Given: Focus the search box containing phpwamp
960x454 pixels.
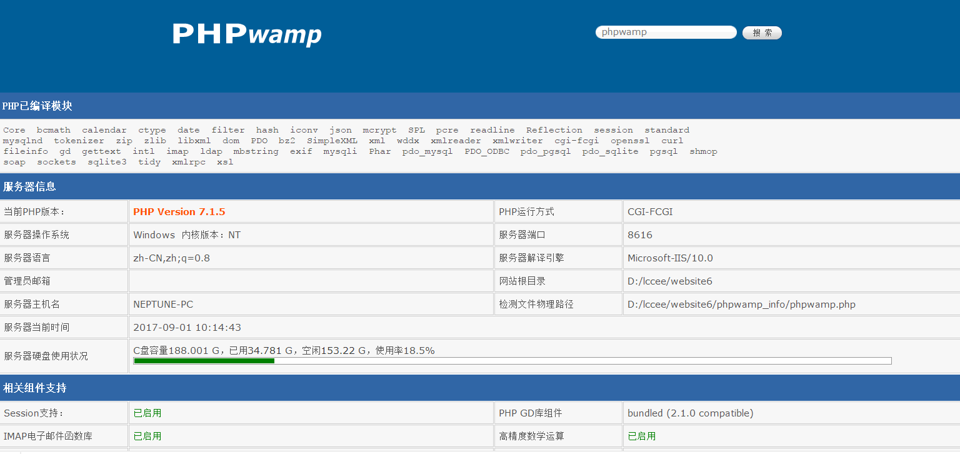Looking at the screenshot, I should click(666, 33).
